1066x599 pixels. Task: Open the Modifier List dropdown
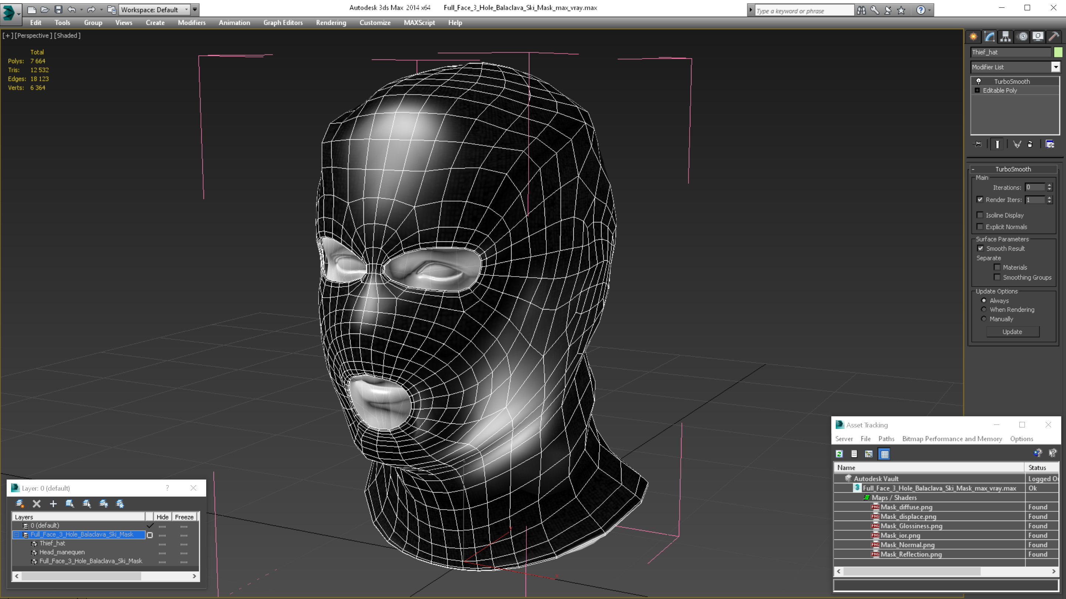(x=1055, y=67)
